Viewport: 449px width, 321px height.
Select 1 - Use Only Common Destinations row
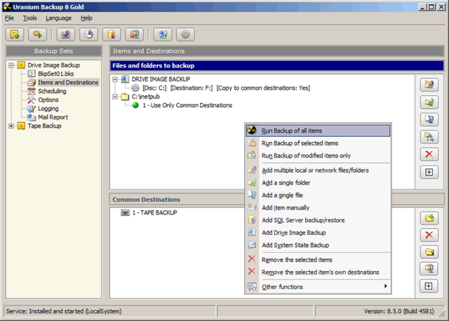tap(187, 105)
